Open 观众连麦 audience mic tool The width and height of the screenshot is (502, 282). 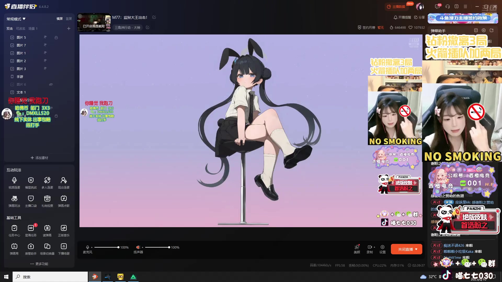[x=64, y=183]
